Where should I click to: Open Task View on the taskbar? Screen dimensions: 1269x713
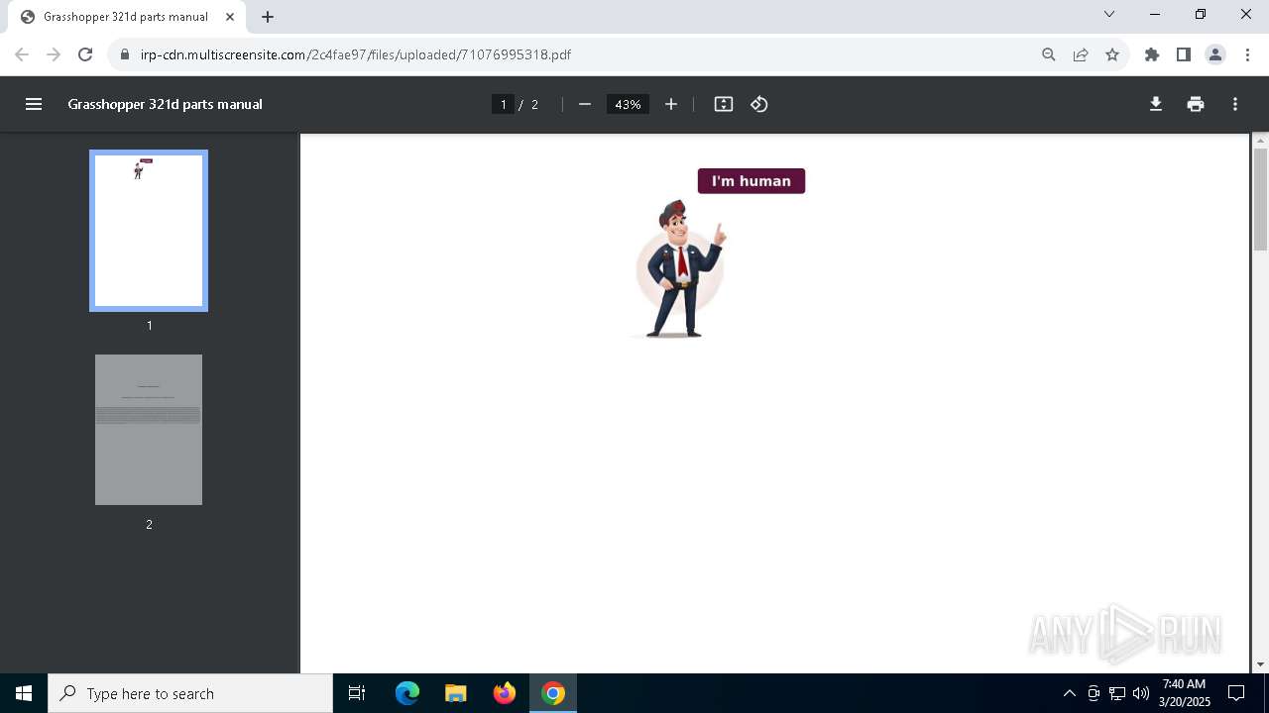click(x=357, y=693)
